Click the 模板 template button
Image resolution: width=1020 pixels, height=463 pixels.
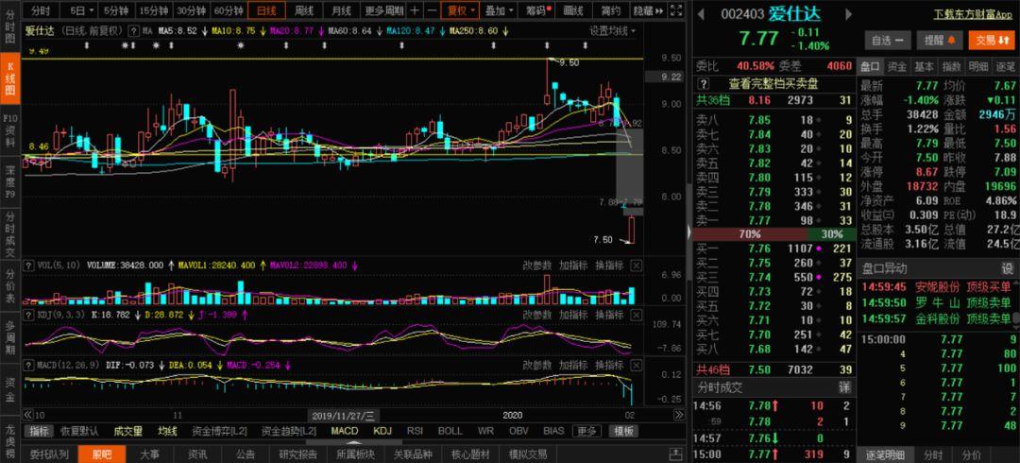pyautogui.click(x=623, y=431)
